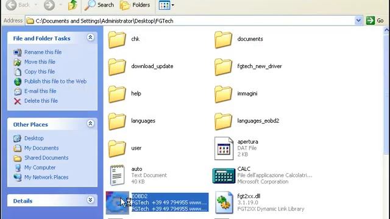Screen dimensions: 390x219
Task: Open Desktop in Other Places
Action: pos(34,138)
